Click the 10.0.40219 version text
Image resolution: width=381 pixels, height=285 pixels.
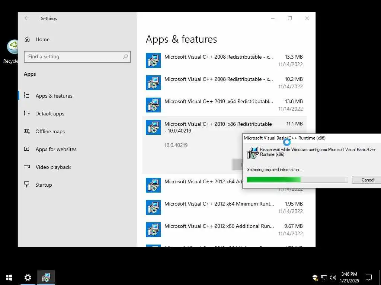[x=176, y=145]
